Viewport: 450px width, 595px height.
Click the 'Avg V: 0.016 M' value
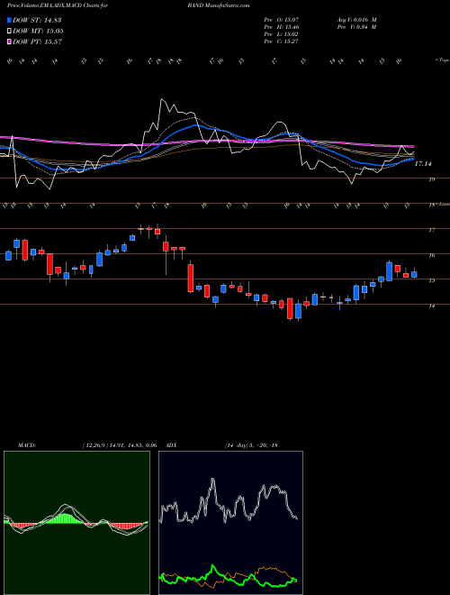tap(356, 19)
